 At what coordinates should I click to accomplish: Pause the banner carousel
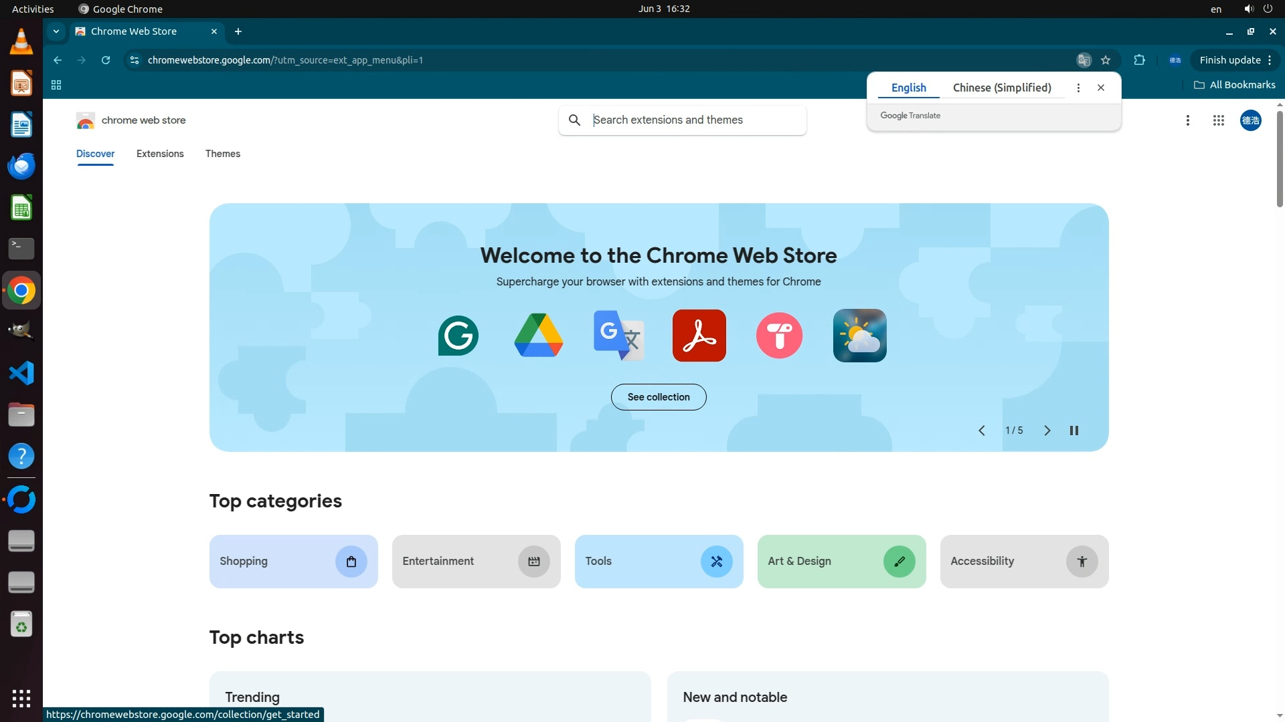[1074, 431]
